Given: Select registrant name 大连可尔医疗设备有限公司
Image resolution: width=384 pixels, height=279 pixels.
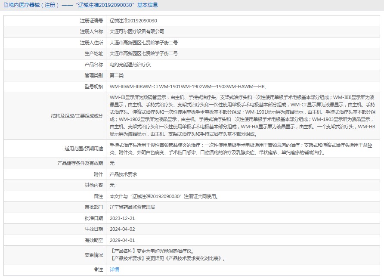Looking at the screenshot, I should 136,31.
